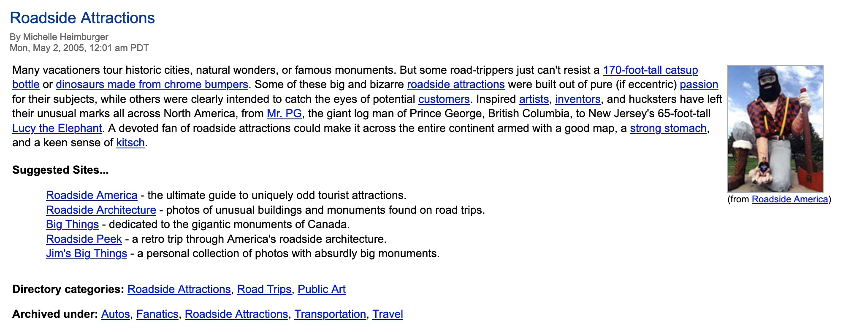Open the Public Art directory category

[321, 290]
